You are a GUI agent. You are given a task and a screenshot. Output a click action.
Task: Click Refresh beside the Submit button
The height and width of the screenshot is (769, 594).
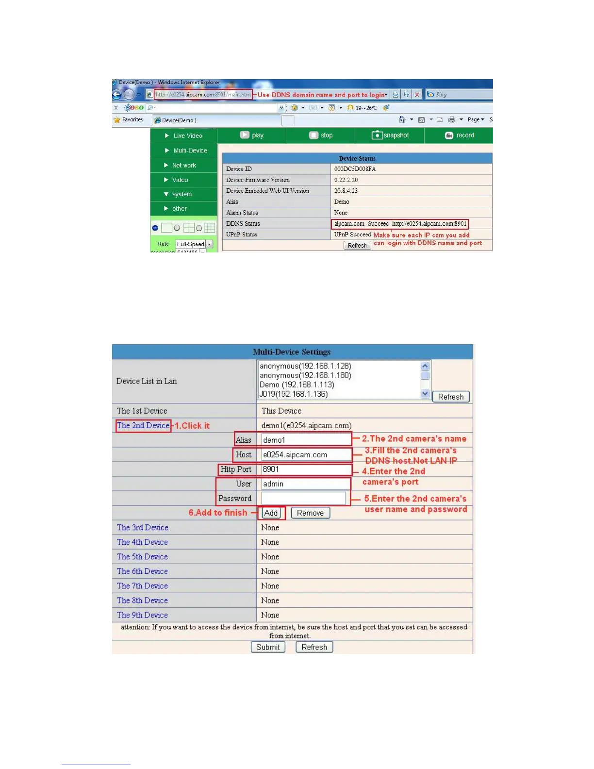[314, 647]
